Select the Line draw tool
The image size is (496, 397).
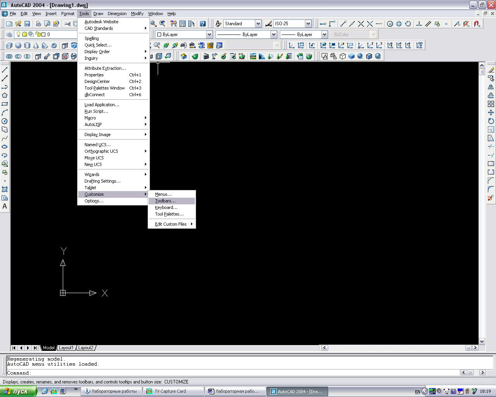(5, 70)
